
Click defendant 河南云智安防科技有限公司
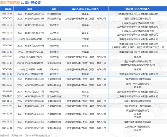coord(137,101)
